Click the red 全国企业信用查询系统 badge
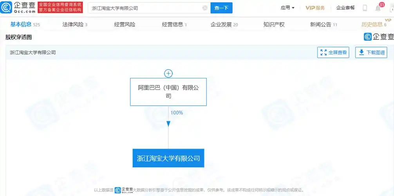The image size is (394, 196). (x=60, y=7)
